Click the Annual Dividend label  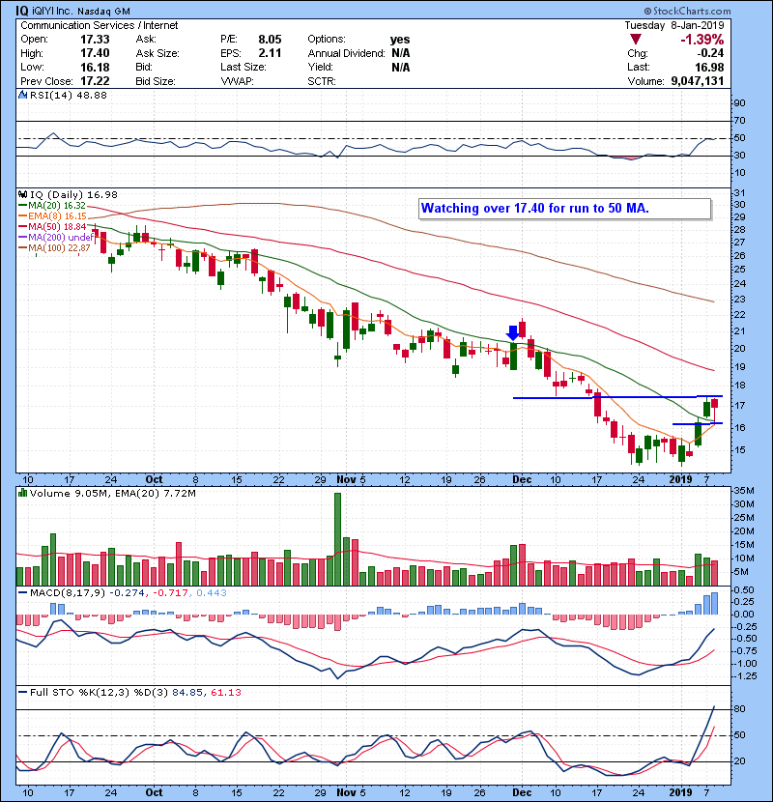pos(346,53)
